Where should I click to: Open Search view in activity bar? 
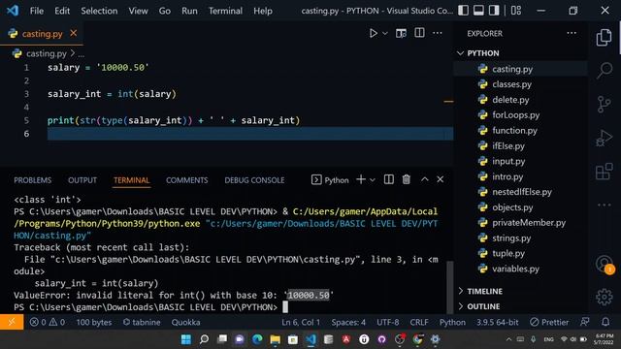605,71
